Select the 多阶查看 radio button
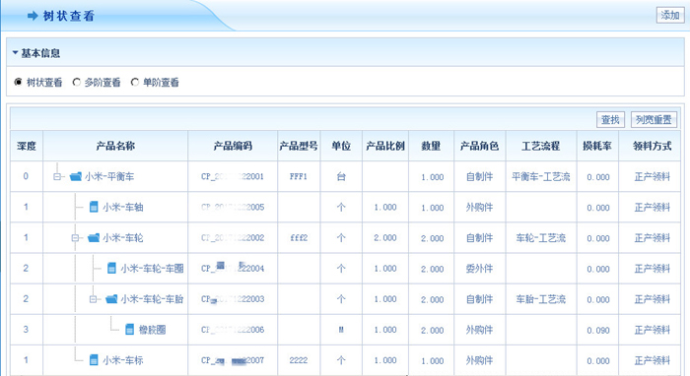The width and height of the screenshot is (690, 376). click(77, 82)
